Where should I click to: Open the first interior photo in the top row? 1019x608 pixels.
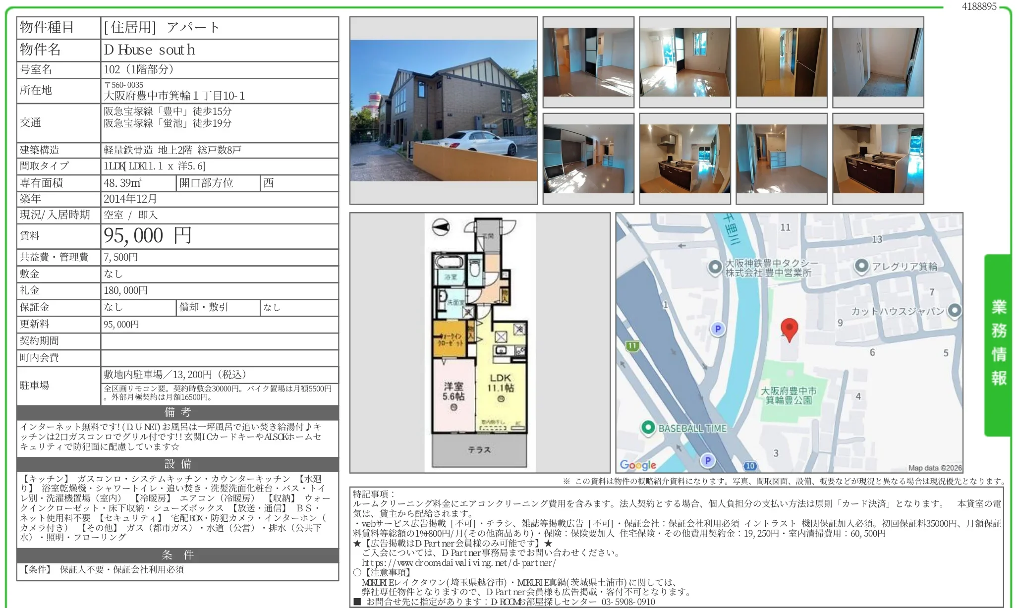pos(588,62)
